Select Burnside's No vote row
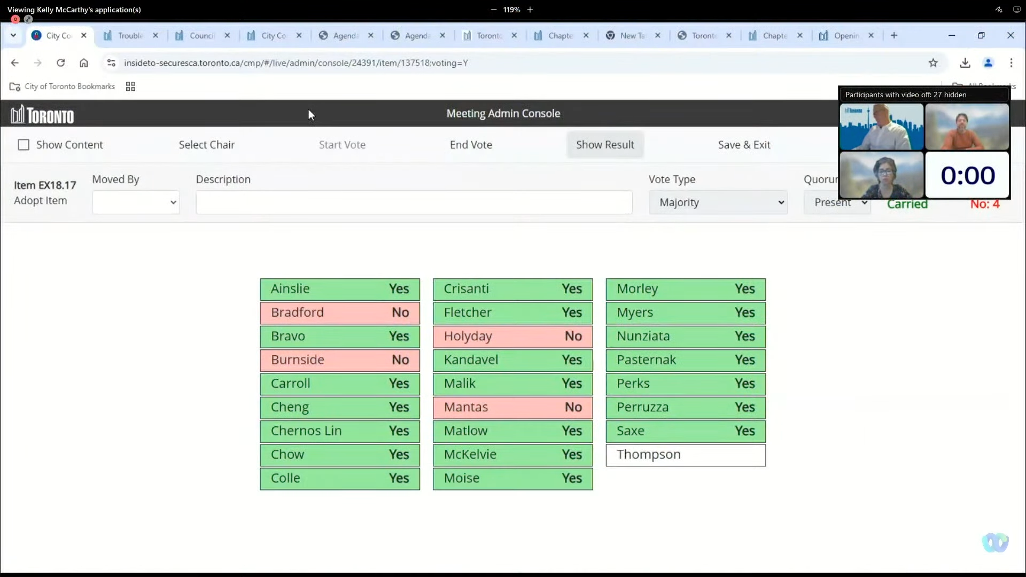 point(340,360)
